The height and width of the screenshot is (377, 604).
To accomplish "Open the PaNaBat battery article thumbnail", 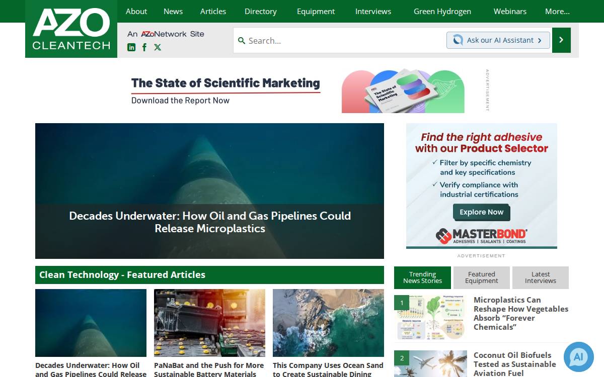I will pos(209,323).
